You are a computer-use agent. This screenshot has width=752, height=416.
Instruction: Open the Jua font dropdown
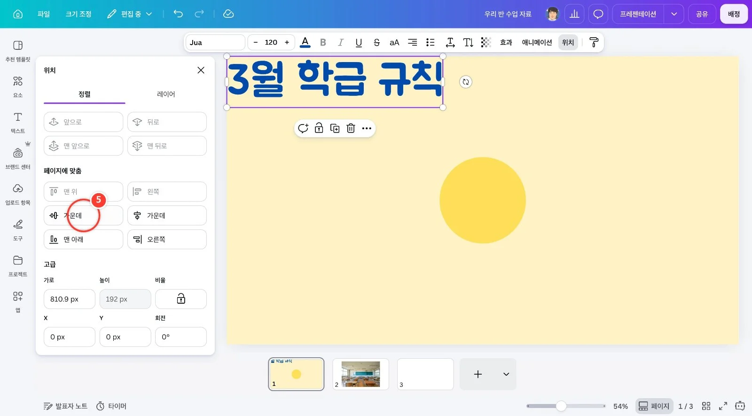click(215, 42)
